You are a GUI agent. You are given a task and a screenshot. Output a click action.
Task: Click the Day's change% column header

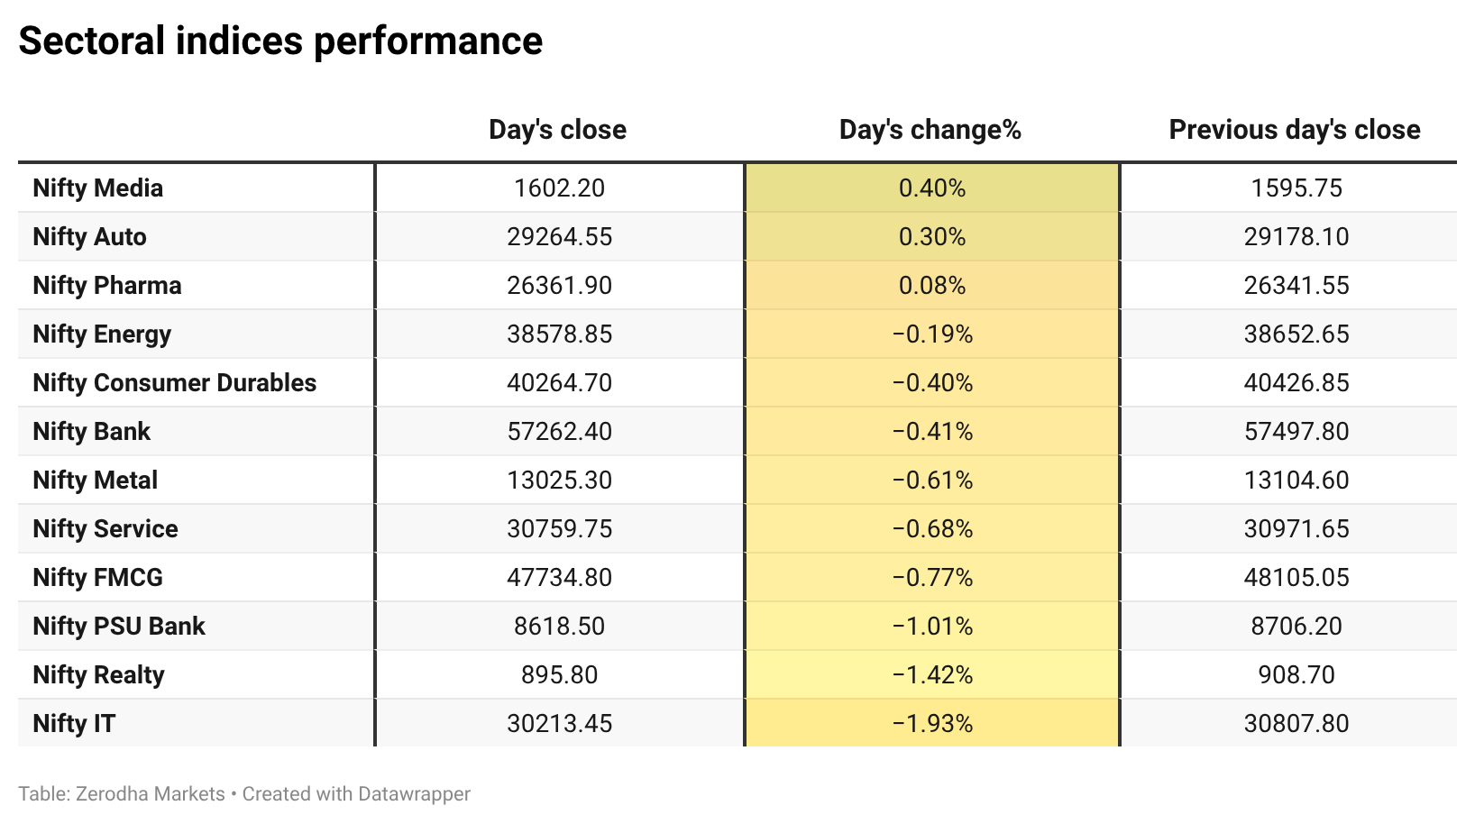pos(930,130)
